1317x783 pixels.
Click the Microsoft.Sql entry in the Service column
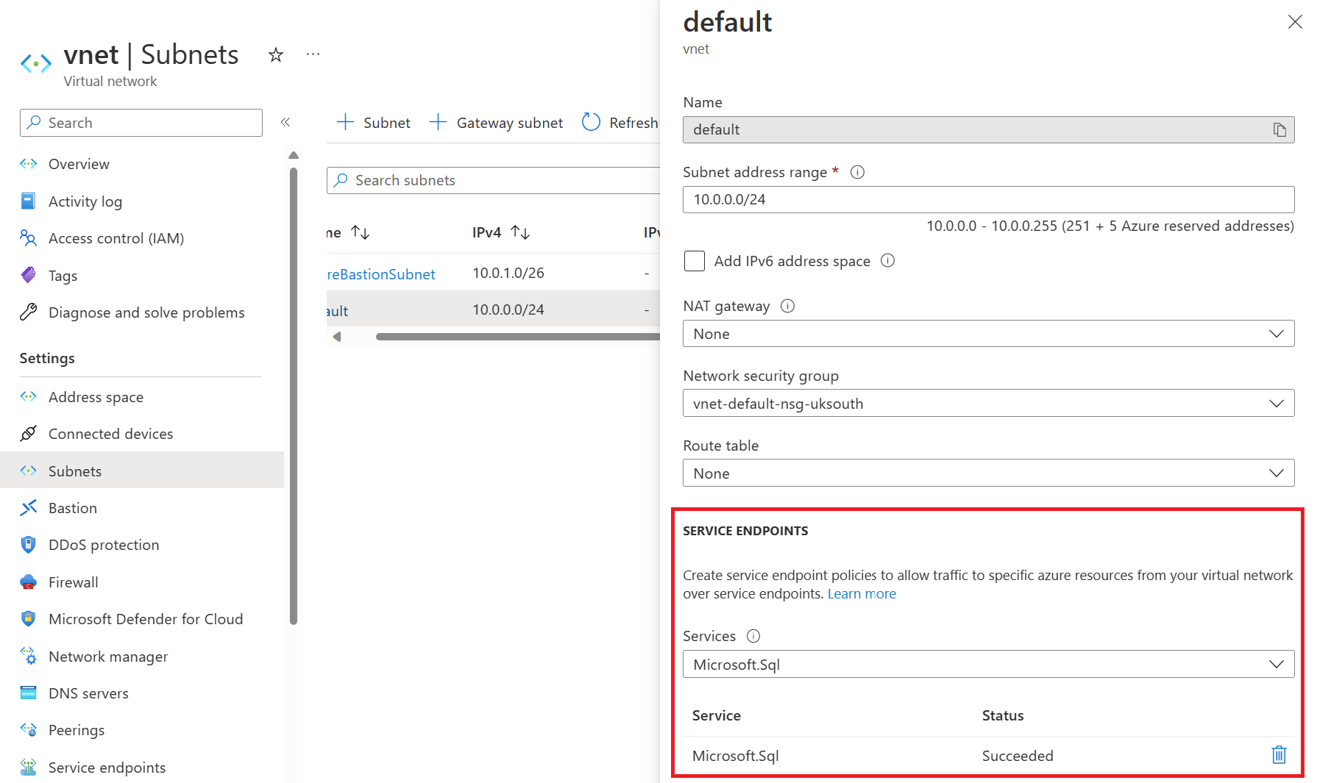coord(736,756)
